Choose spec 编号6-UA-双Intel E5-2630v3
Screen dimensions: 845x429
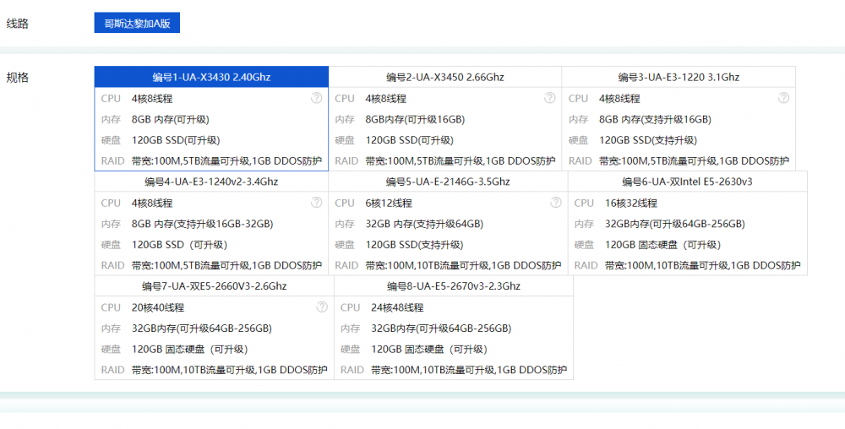(687, 182)
